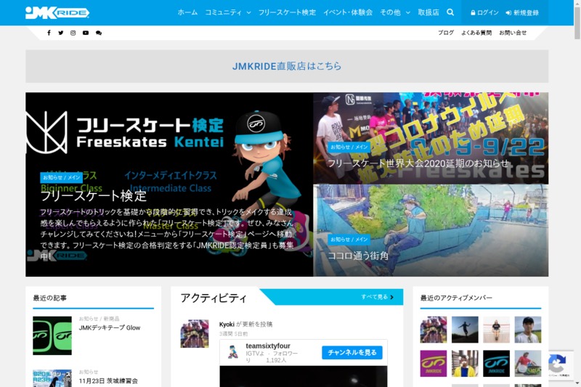The image size is (581, 387).
Task: Open フリースケート検定 menu item
Action: click(287, 12)
